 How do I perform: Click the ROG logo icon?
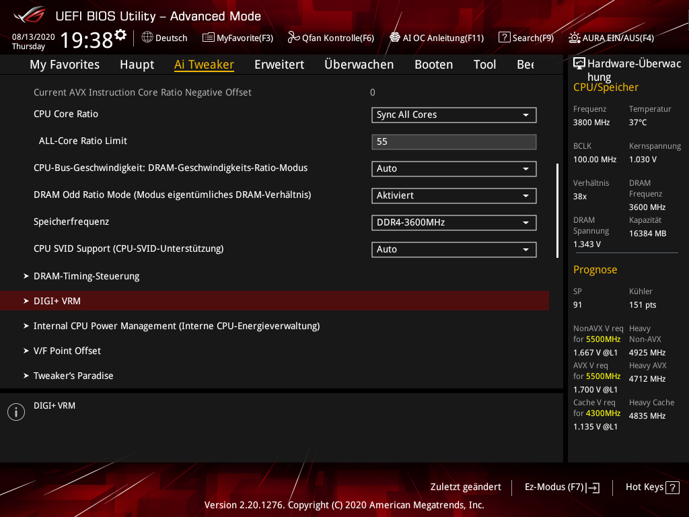(30, 15)
